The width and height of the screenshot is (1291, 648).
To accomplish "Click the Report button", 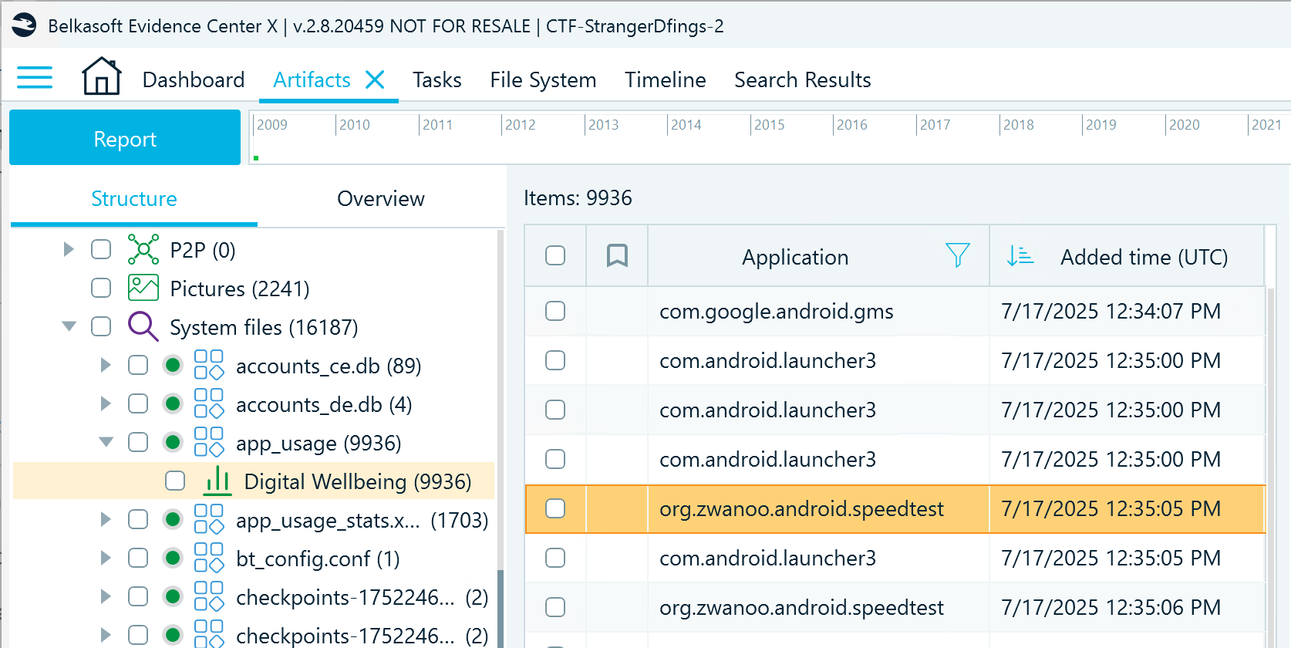I will coord(125,137).
